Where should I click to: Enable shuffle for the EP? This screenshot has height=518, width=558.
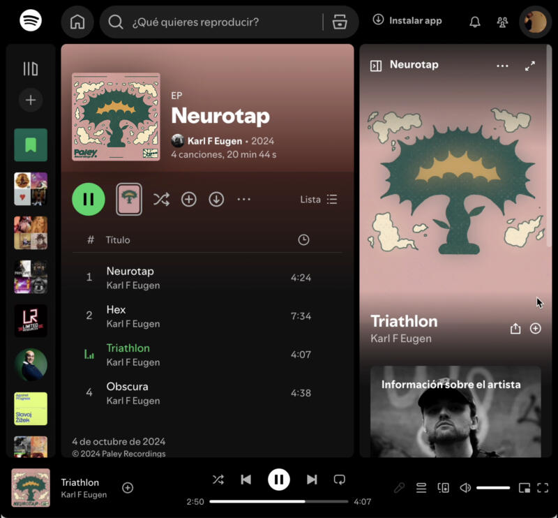pyautogui.click(x=161, y=199)
